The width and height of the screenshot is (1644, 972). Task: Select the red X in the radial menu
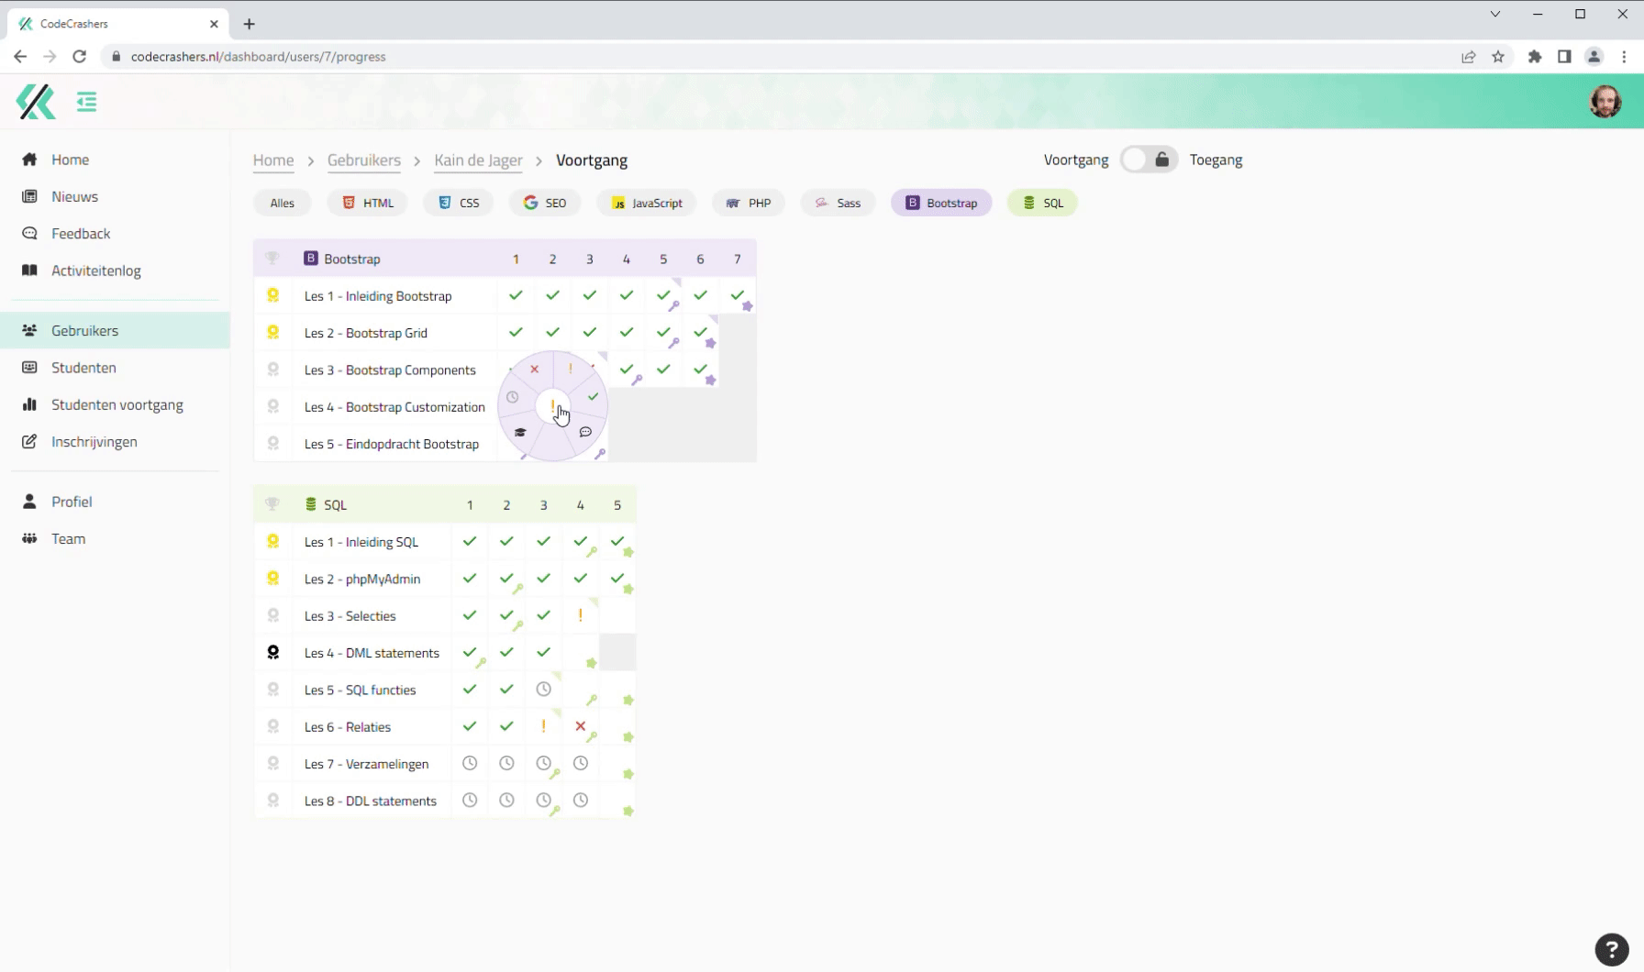click(x=534, y=370)
